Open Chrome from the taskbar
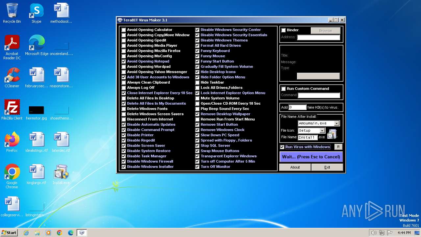Screen dimensions: 421x237 pos(60,233)
